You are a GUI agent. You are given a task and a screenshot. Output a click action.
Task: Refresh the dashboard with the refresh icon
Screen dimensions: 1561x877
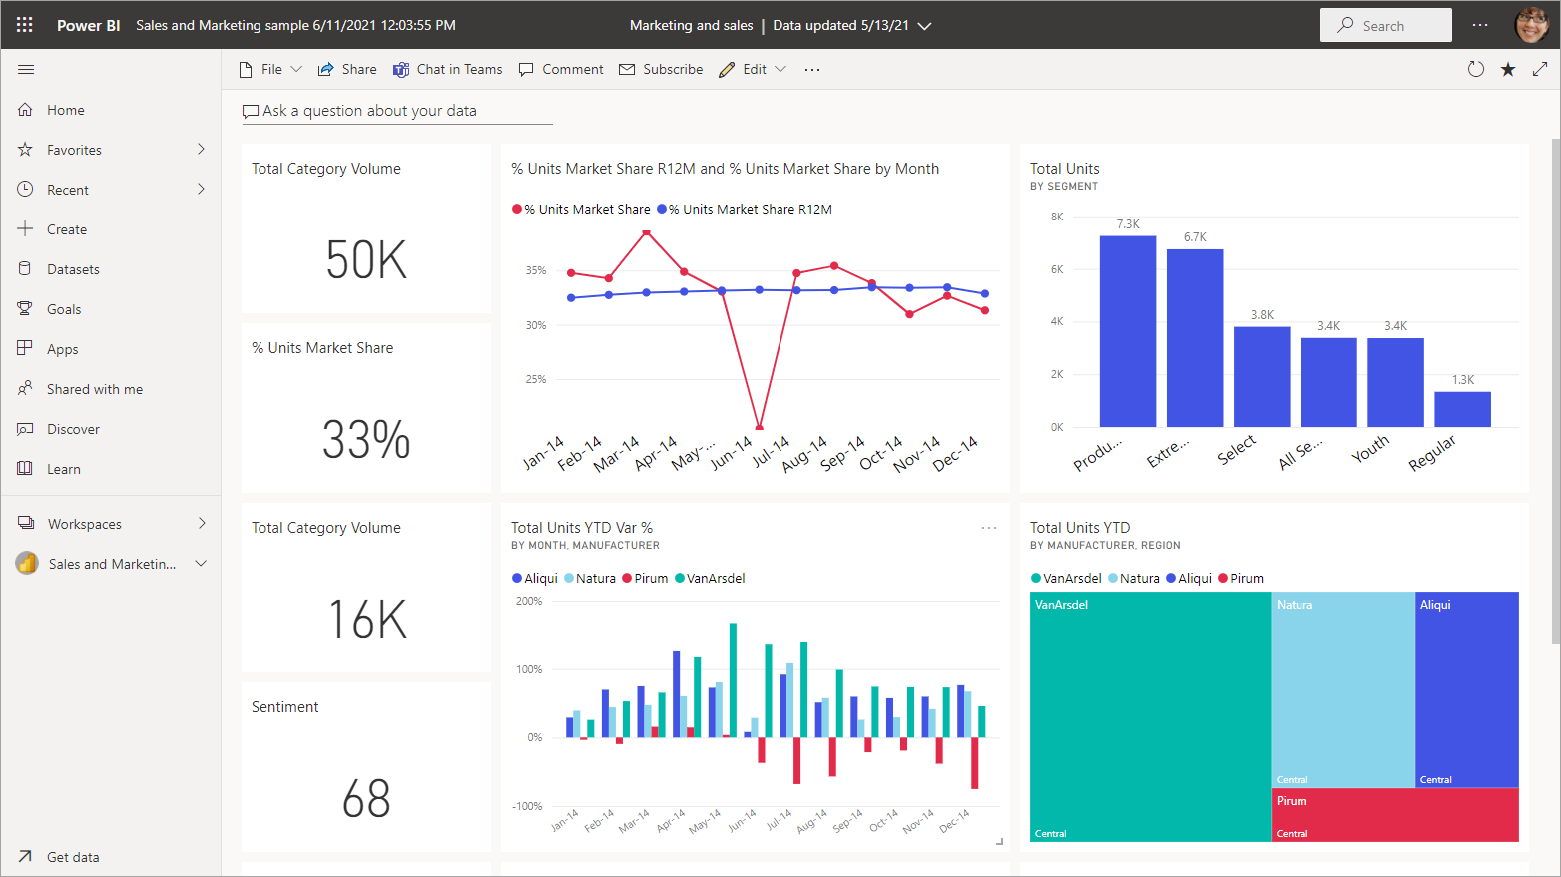[x=1475, y=69]
